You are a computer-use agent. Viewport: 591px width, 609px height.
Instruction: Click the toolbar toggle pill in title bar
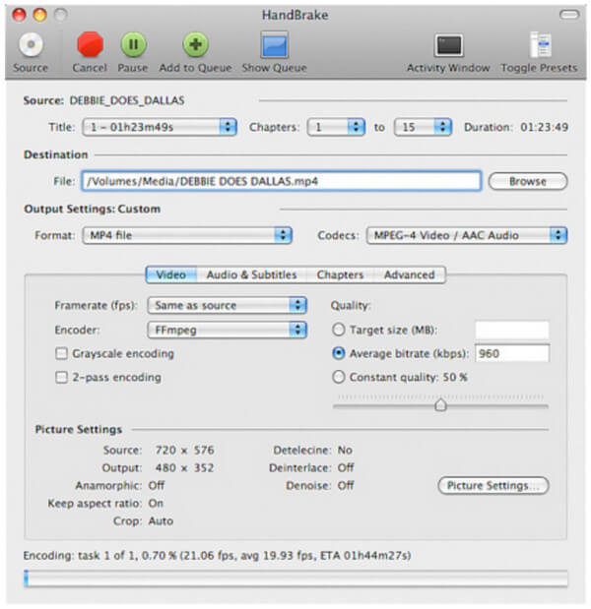pyautogui.click(x=569, y=15)
